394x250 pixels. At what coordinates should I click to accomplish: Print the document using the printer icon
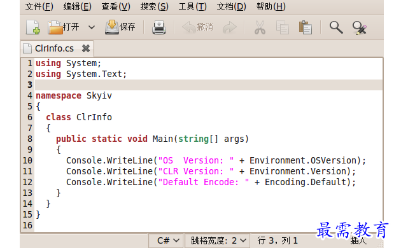click(158, 27)
